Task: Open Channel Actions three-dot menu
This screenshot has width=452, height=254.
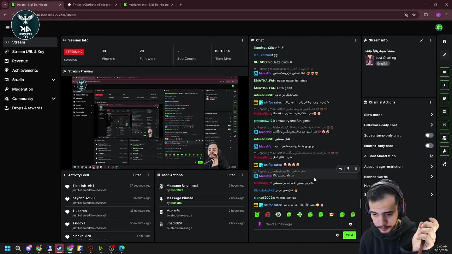Action: tap(430, 102)
